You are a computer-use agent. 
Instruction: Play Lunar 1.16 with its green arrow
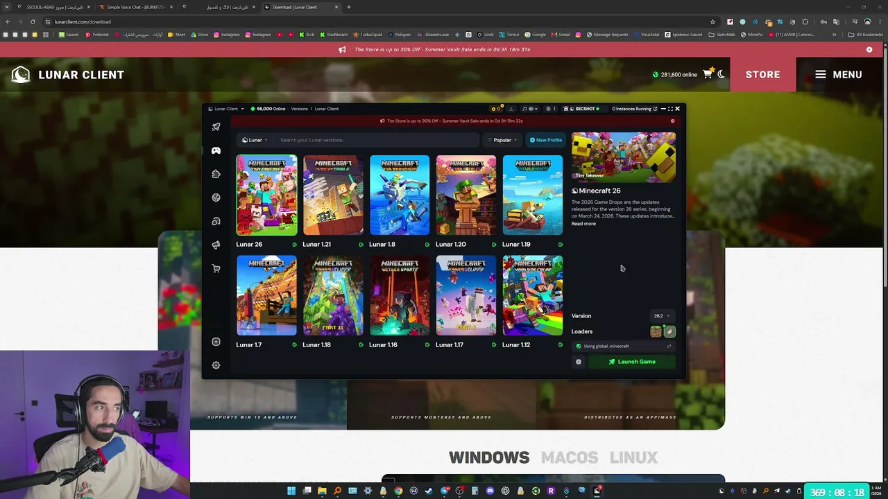click(x=427, y=345)
